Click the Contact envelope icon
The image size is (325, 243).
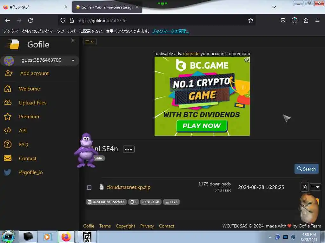(x=8, y=158)
